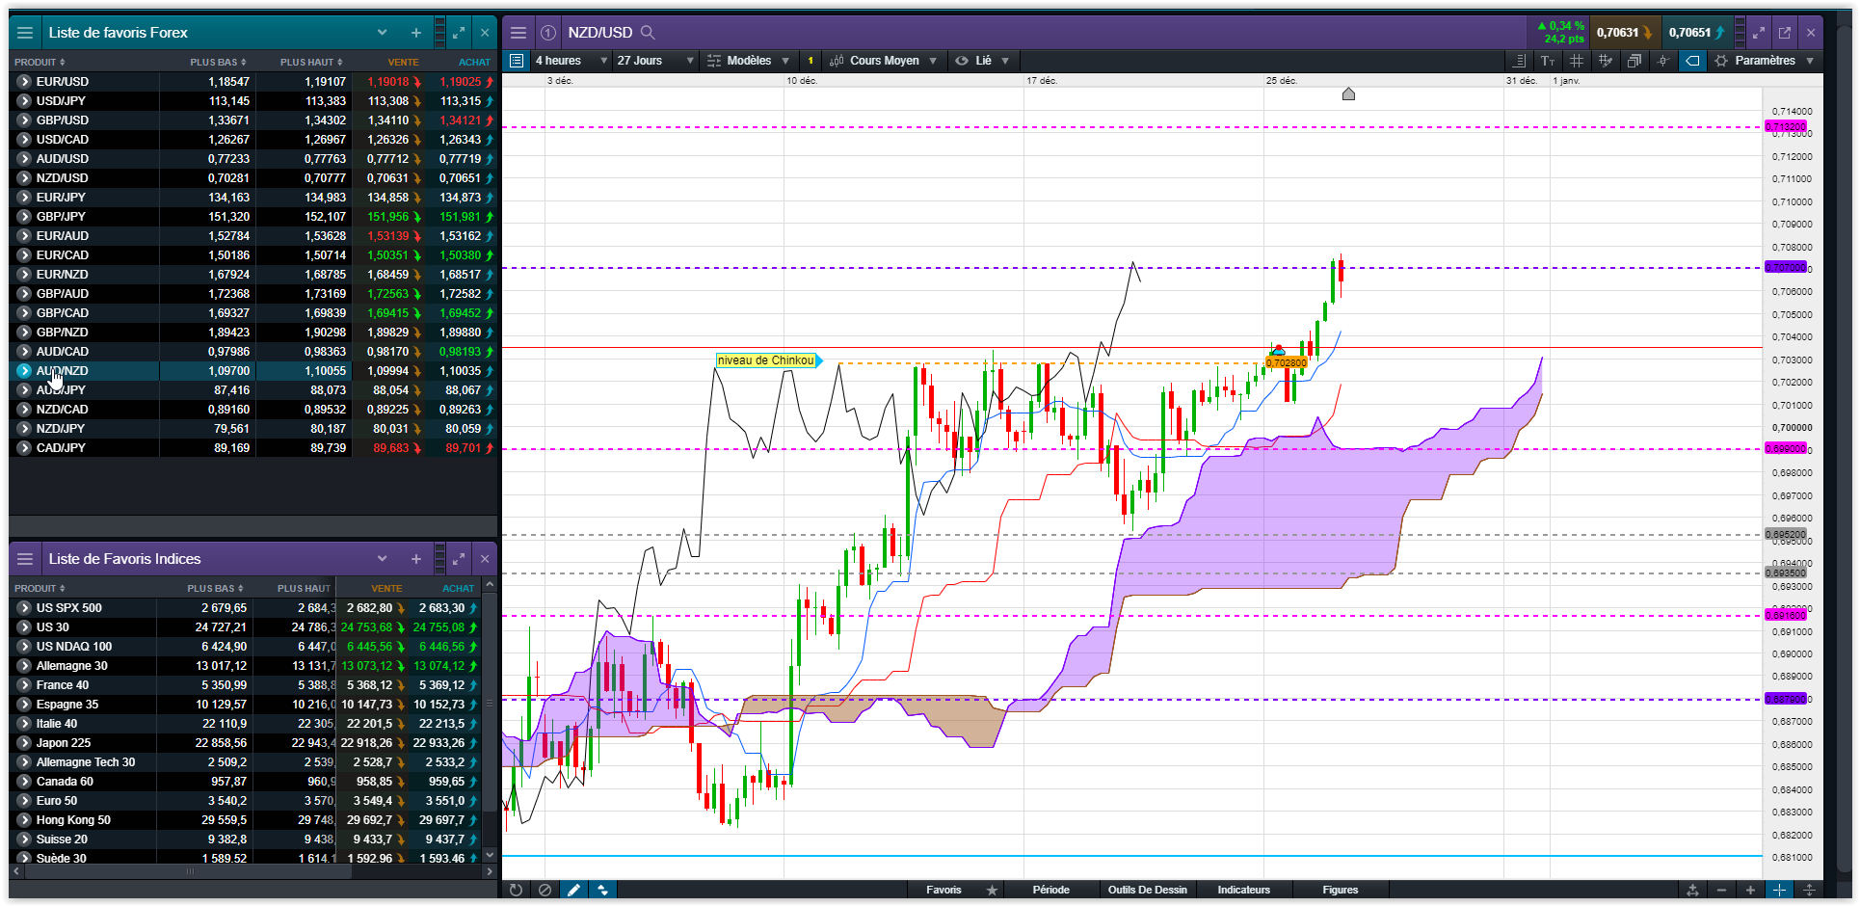The width and height of the screenshot is (1860, 906).
Task: Open the Outils De Dessin tab
Action: pos(1147,890)
